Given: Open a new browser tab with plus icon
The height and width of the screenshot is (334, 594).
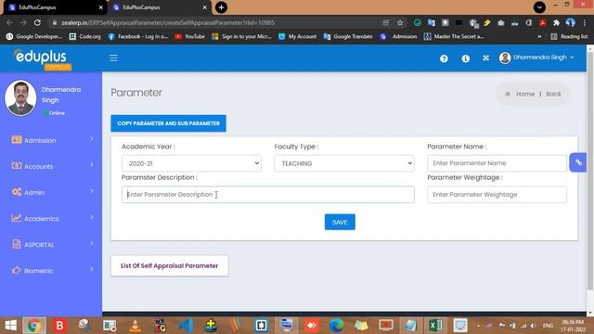Looking at the screenshot, I should click(x=221, y=7).
